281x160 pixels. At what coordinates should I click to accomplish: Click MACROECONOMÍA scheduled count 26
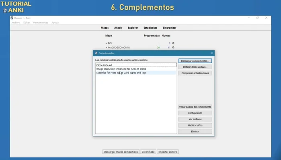(x=158, y=48)
